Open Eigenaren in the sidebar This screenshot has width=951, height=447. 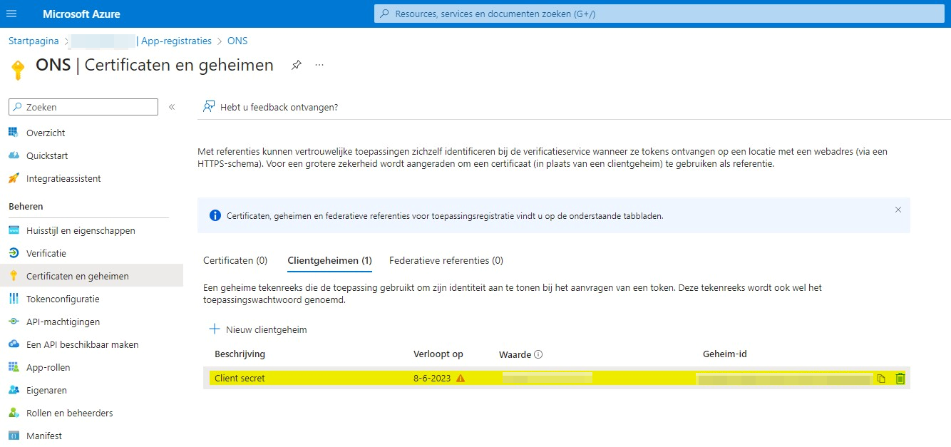[46, 390]
